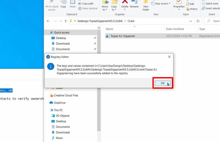
Task: Click the 3D Objects cube icon
Action: (53, 116)
